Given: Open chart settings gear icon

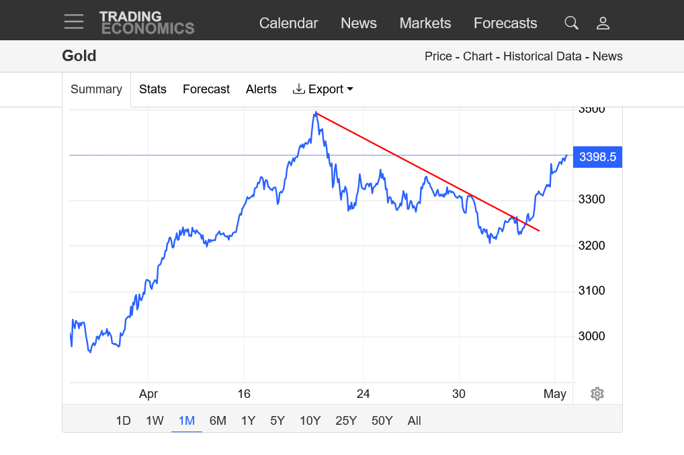Looking at the screenshot, I should (x=597, y=394).
